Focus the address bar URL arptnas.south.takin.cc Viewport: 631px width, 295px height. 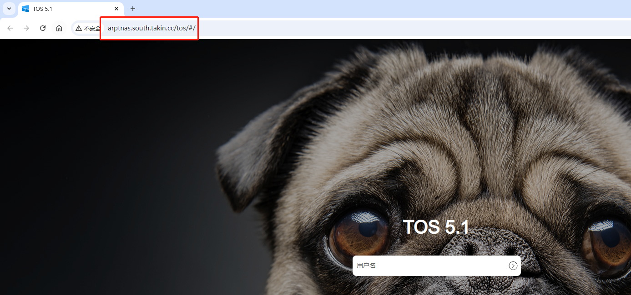point(151,28)
